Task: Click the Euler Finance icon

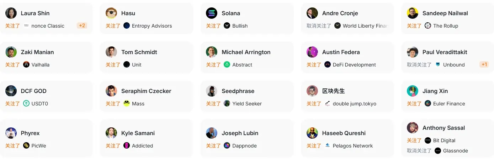Action: [428, 103]
